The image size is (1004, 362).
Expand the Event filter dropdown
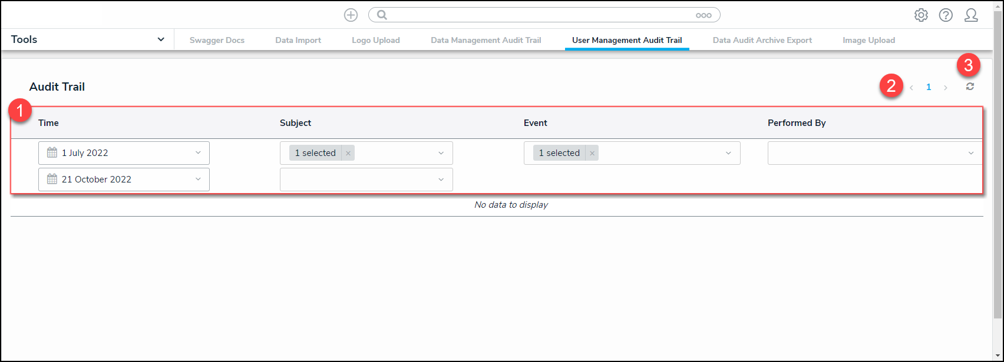(728, 153)
